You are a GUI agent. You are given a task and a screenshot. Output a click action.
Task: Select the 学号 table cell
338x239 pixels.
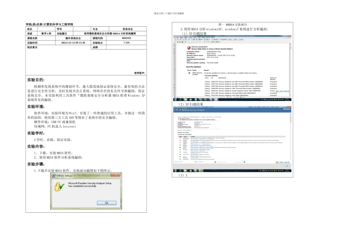[64, 29]
